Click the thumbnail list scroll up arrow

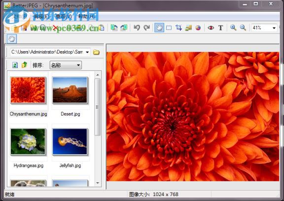click(98, 74)
